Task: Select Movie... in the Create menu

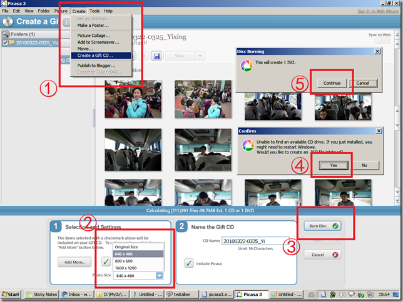Action: point(101,49)
